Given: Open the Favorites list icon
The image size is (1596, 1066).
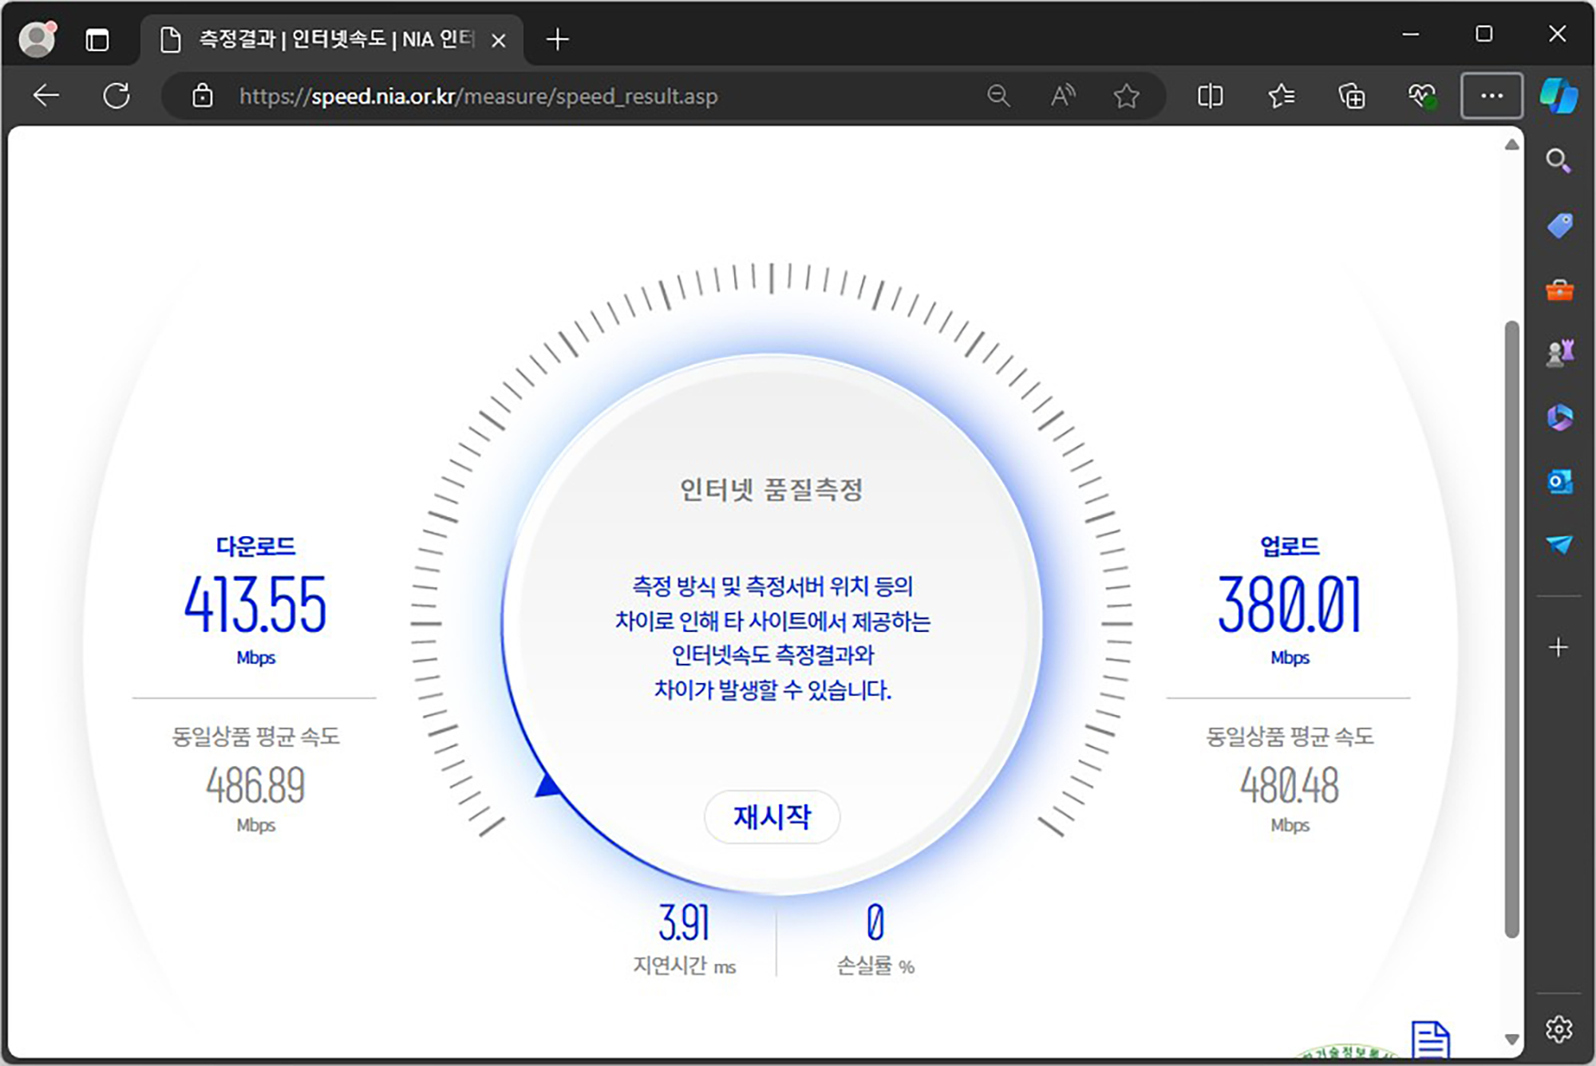Looking at the screenshot, I should 1281,96.
